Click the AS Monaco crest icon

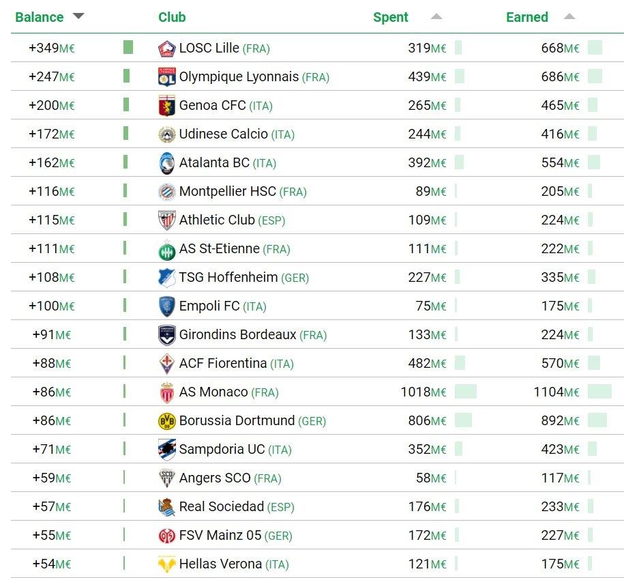click(166, 392)
